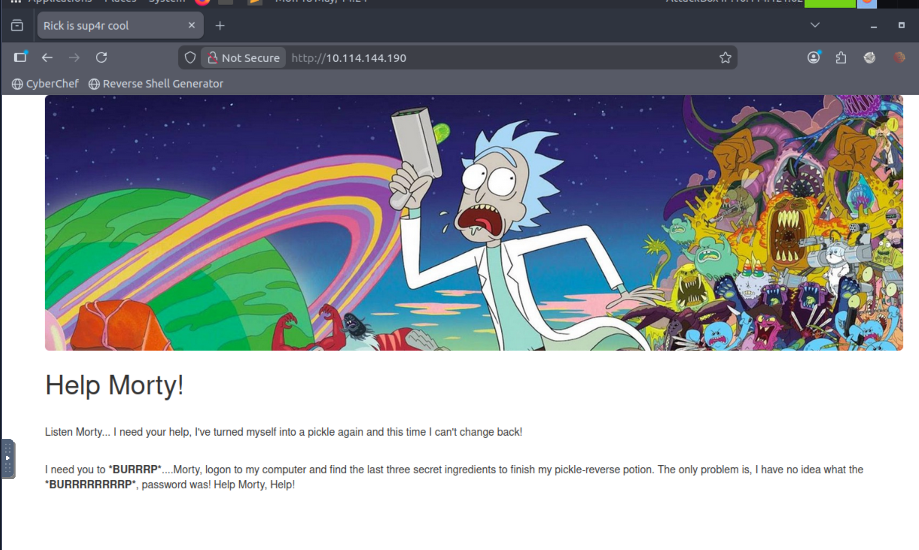Click the Rick and Morty banner image

coord(474,223)
